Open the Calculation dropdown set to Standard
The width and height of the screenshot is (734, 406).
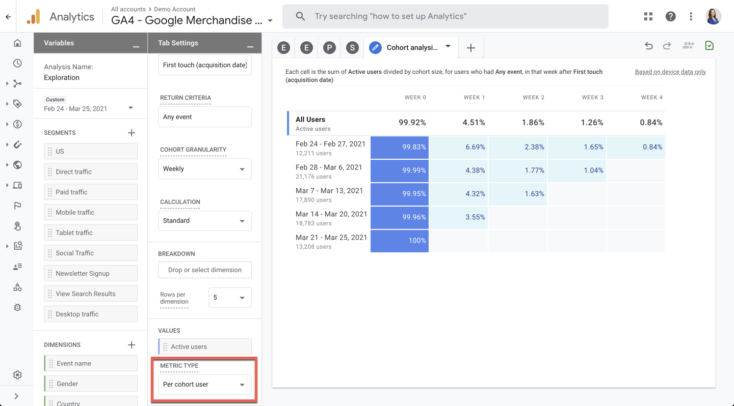204,220
